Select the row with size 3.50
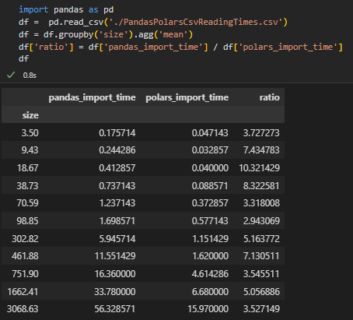Image resolution: width=353 pixels, height=320 pixels. pos(143,132)
